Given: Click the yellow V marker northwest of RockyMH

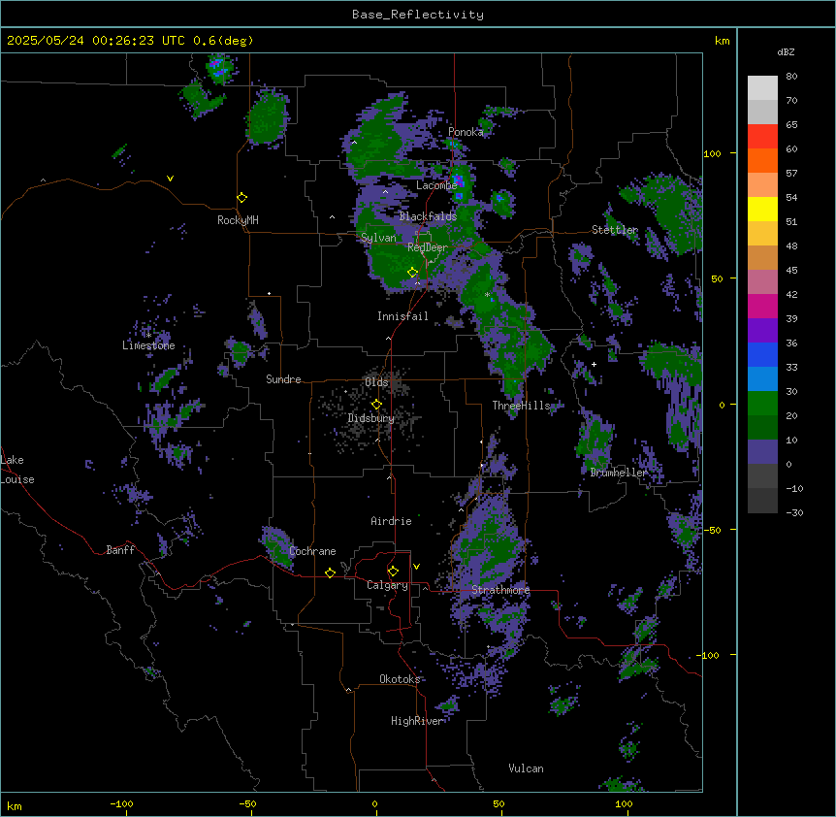Looking at the screenshot, I should pos(170,179).
